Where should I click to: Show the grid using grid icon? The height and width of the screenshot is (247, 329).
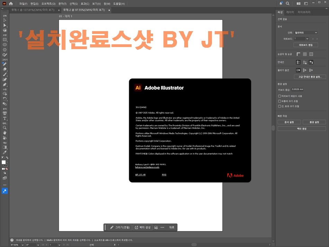[x=305, y=54]
